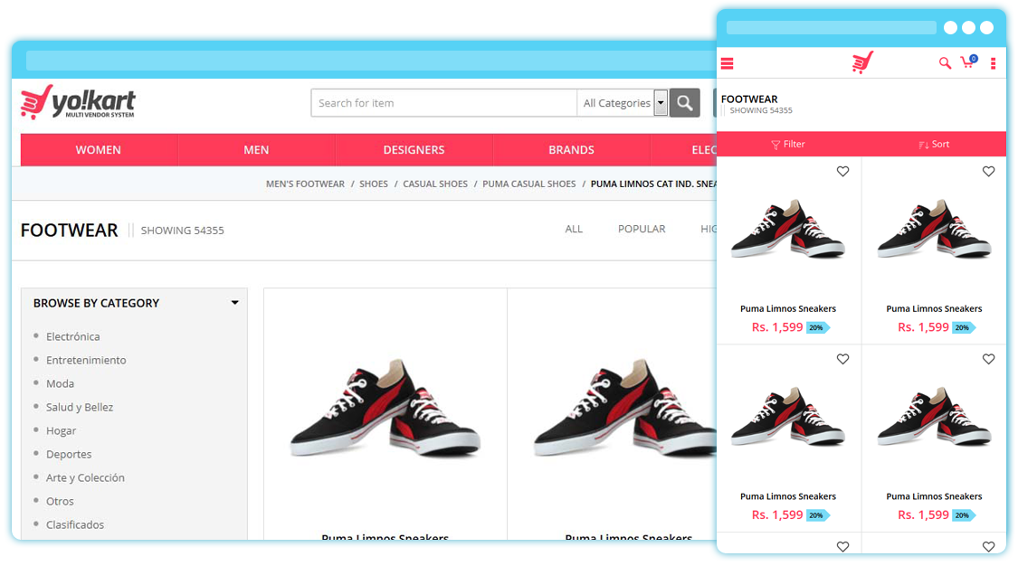Image resolution: width=1018 pixels, height=566 pixels.
Task: Collapse the Browse By Category panel
Action: coord(235,302)
